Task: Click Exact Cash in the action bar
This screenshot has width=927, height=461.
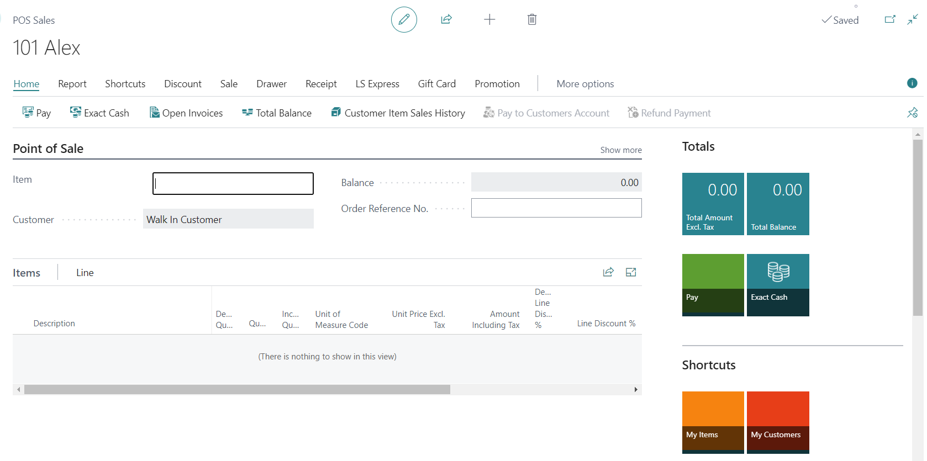Action: 99,113
